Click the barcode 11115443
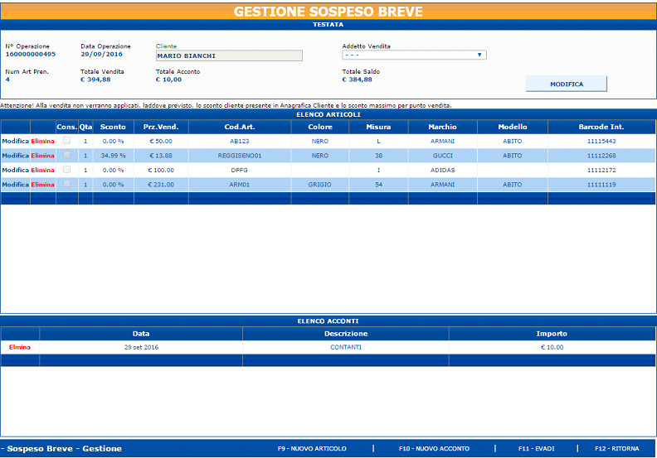Screen dimensions: 657x458 pos(601,142)
